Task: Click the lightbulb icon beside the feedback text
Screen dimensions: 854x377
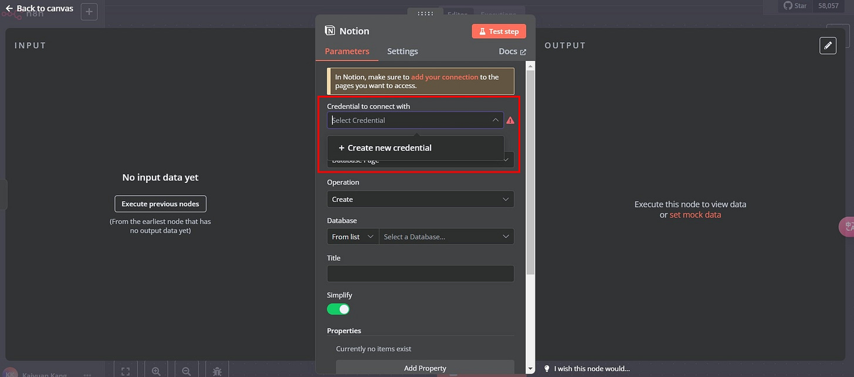Action: pyautogui.click(x=547, y=369)
